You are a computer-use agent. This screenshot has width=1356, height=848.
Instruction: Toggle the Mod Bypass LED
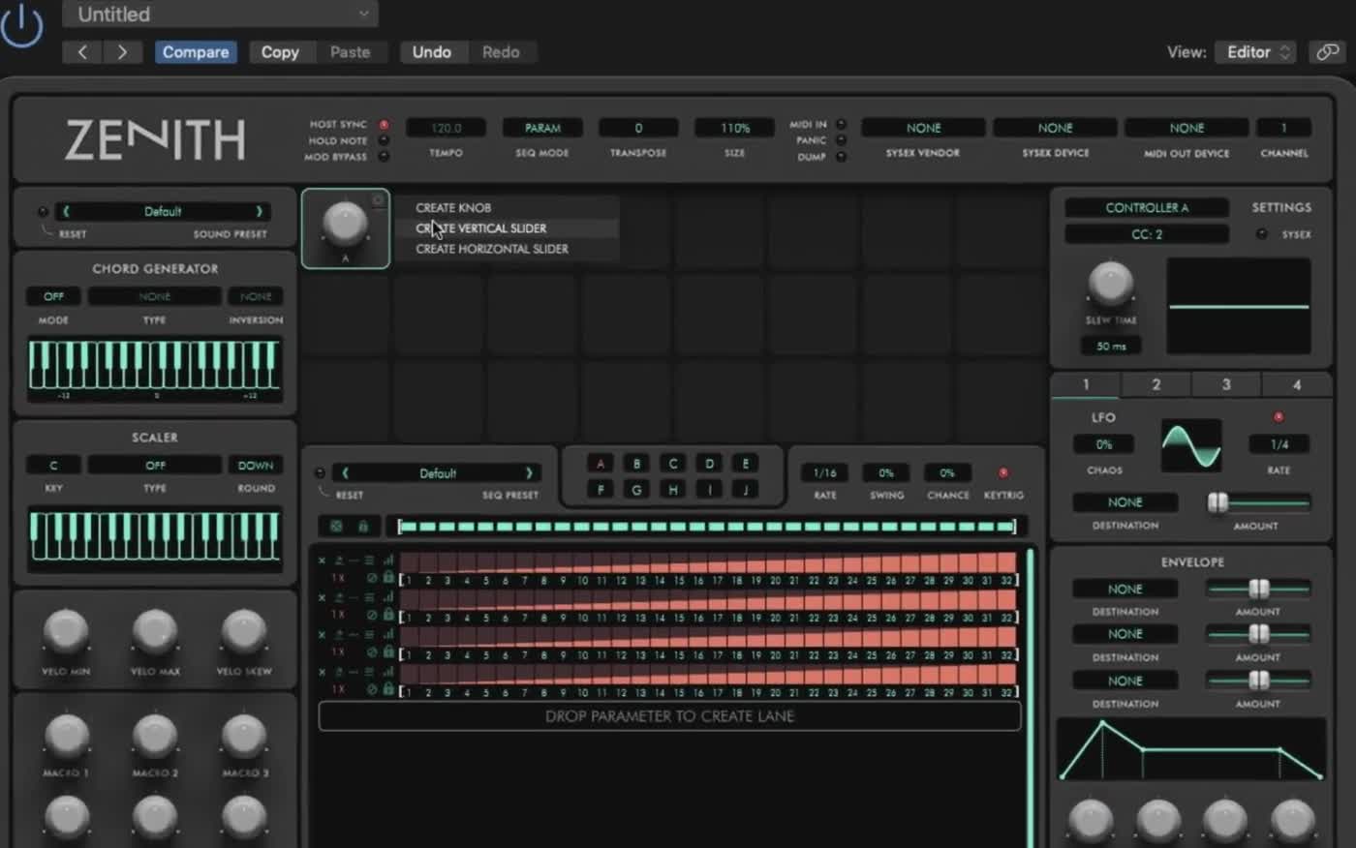(x=385, y=156)
